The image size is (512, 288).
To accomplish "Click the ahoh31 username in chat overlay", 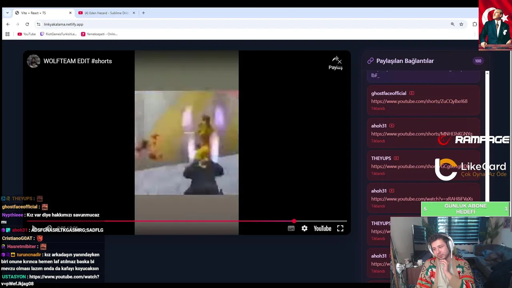I will (19, 230).
